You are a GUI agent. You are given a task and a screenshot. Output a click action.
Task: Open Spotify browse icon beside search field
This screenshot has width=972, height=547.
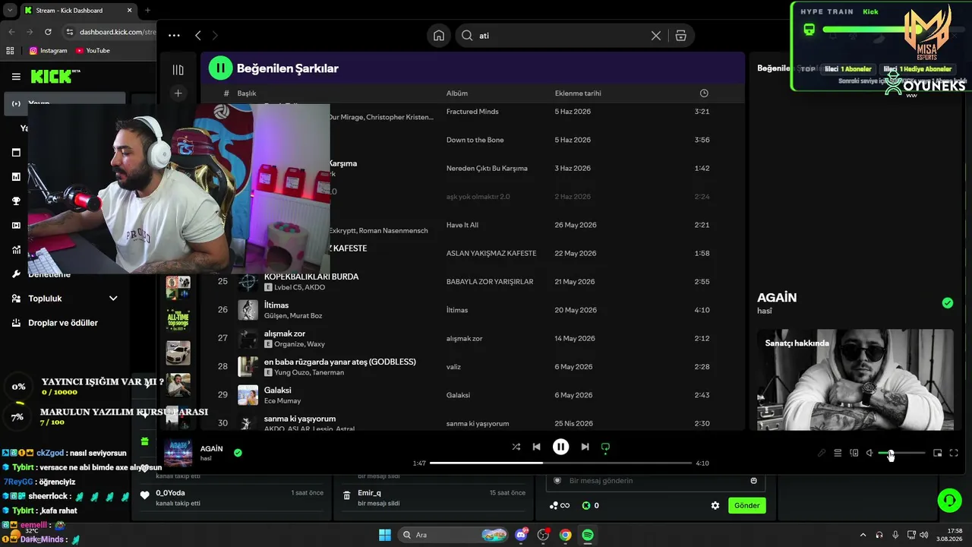point(680,36)
